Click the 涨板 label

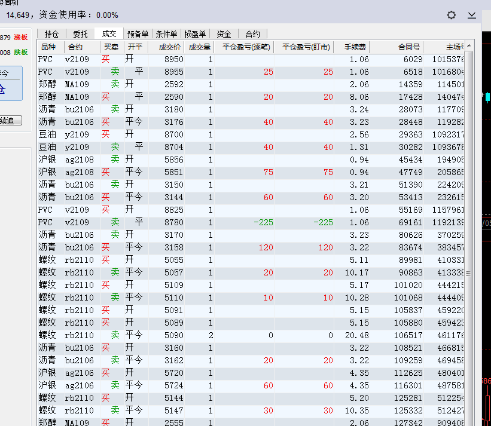pos(21,37)
